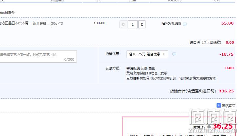Decrease item quantity with the minus button
Viewport: 240px width, 136px height.
click(123, 25)
